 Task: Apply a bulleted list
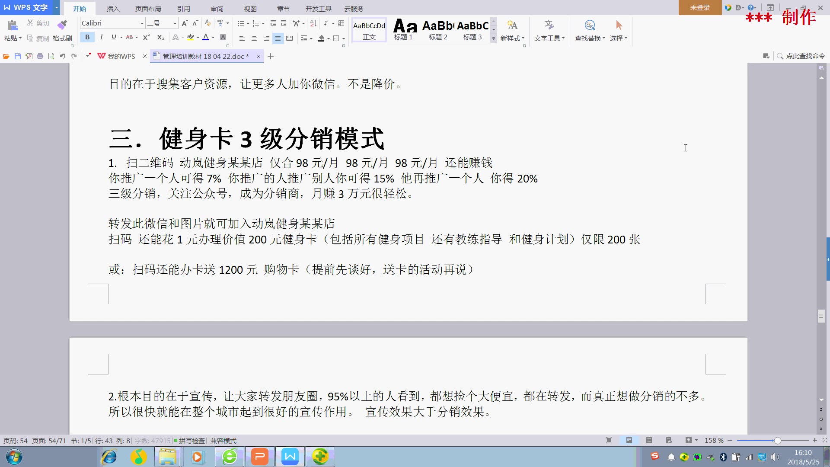coord(241,23)
